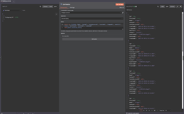Click the Options section label
The width and height of the screenshot is (184, 114).
click(x=63, y=33)
